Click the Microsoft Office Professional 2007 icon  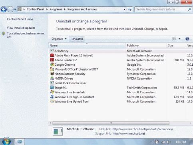52,69
